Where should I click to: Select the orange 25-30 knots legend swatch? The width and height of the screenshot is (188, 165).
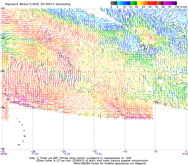(x=147, y=3)
